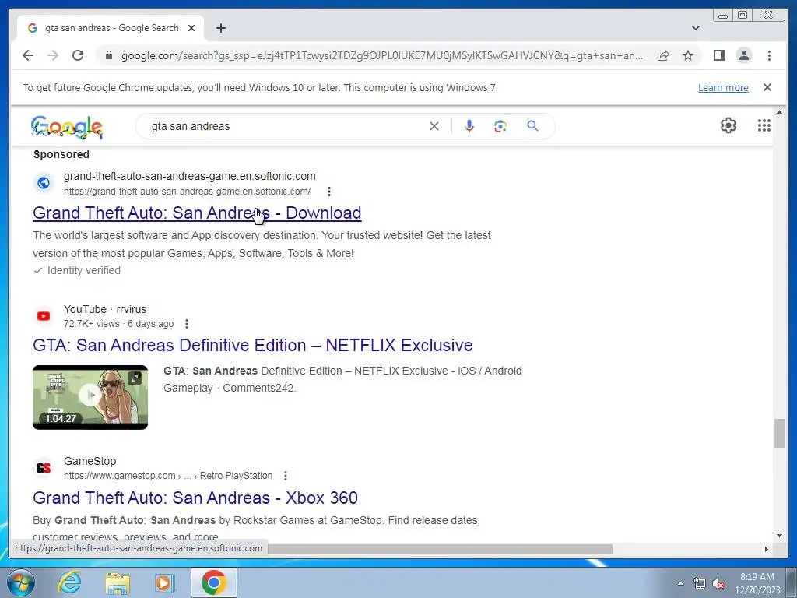Launch Internet Explorer from taskbar
797x598 pixels.
pyautogui.click(x=69, y=582)
